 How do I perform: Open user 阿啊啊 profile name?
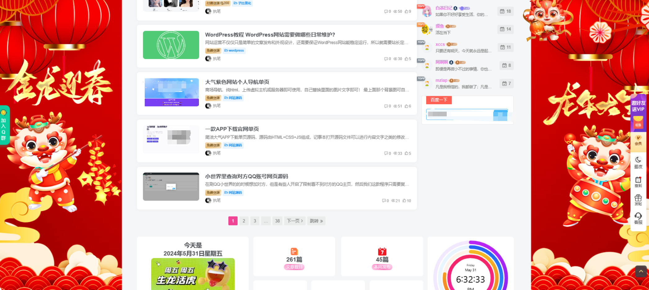(x=441, y=62)
